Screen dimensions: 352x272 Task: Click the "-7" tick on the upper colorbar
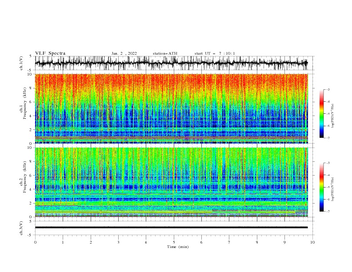(x=328, y=138)
